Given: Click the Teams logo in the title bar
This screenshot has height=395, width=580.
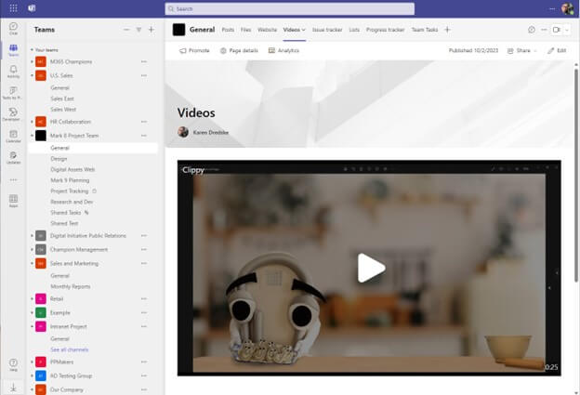Looking at the screenshot, I should [x=32, y=8].
